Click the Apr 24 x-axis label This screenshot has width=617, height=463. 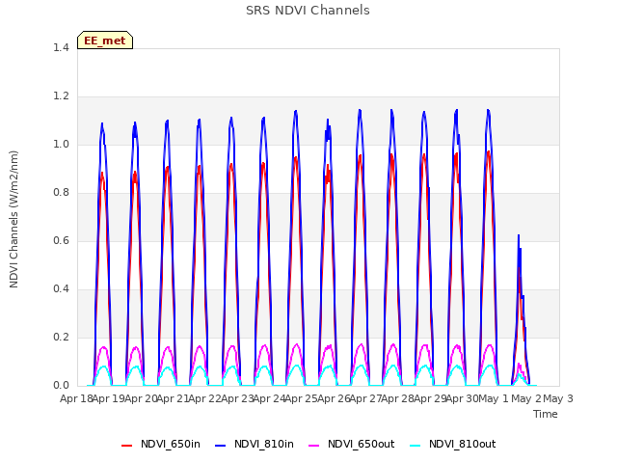pyautogui.click(x=270, y=398)
